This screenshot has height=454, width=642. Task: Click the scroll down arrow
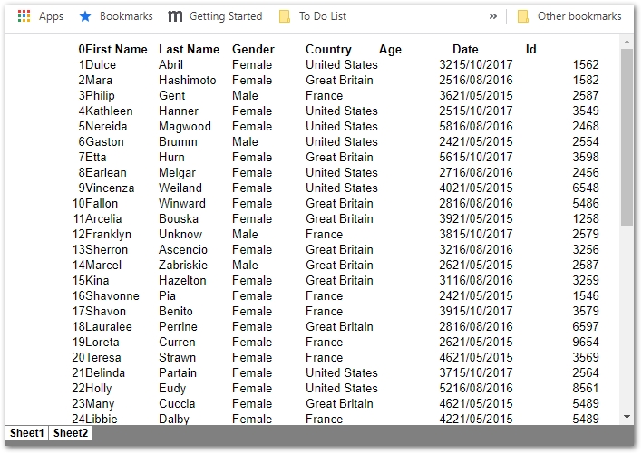[627, 417]
